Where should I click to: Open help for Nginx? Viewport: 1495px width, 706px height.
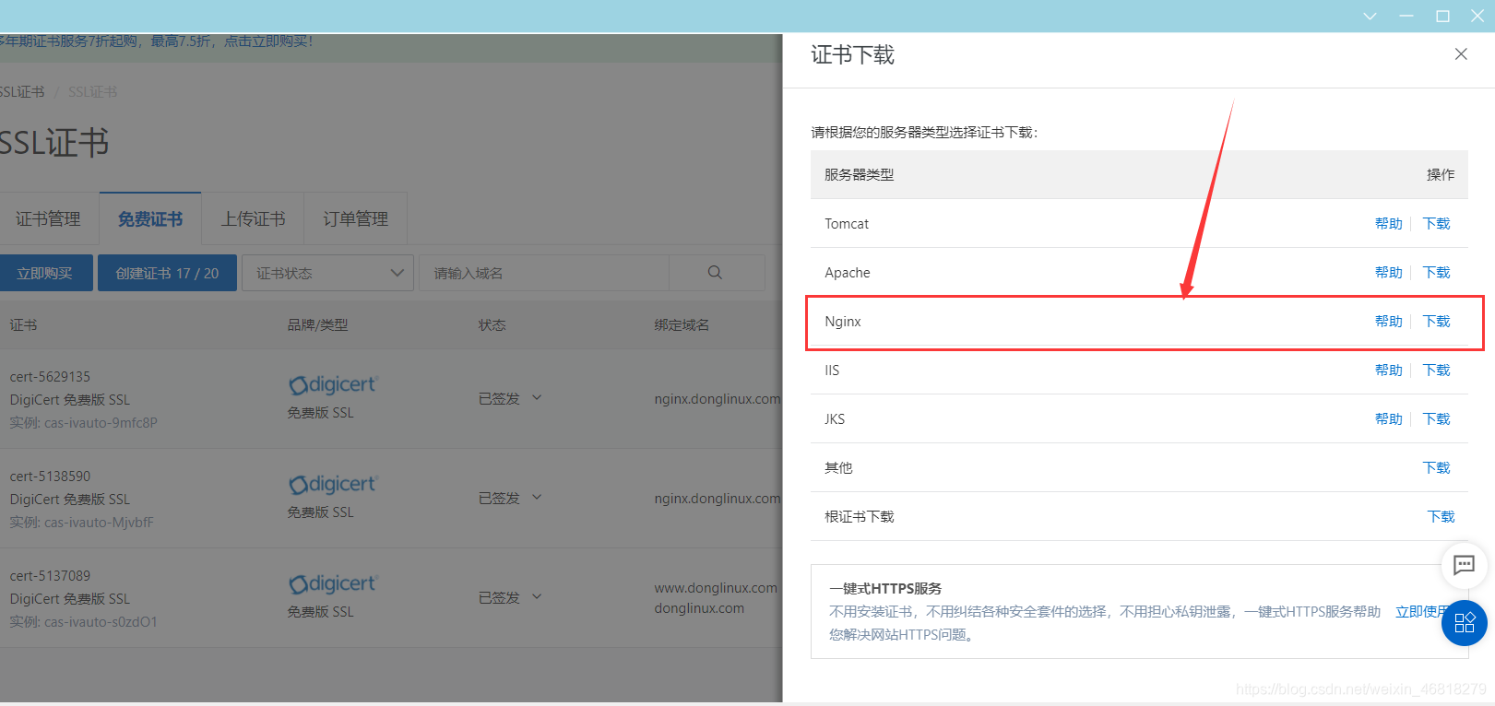pos(1388,322)
